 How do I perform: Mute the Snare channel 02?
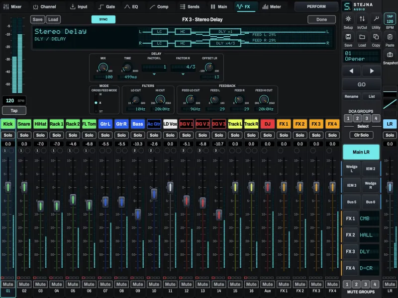pyautogui.click(x=24, y=284)
